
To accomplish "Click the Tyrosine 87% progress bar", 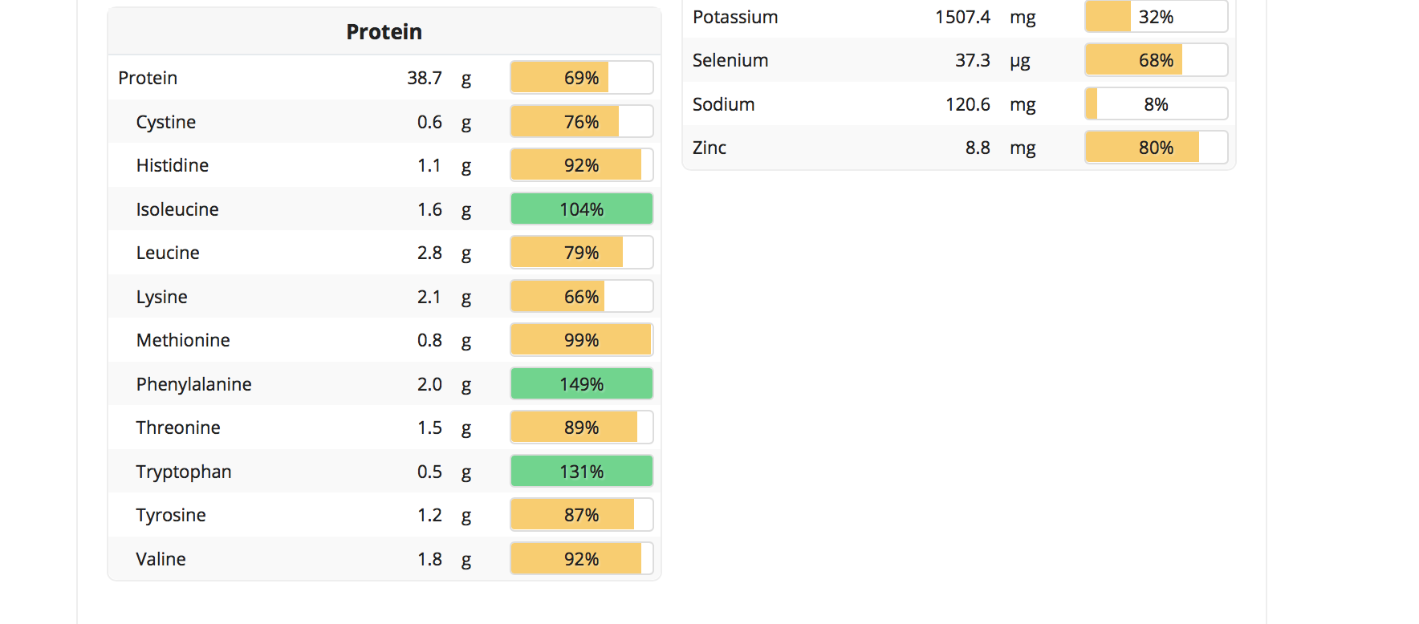I will tap(581, 515).
